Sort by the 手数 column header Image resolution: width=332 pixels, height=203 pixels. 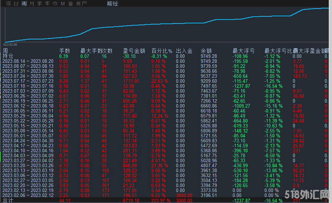point(64,51)
